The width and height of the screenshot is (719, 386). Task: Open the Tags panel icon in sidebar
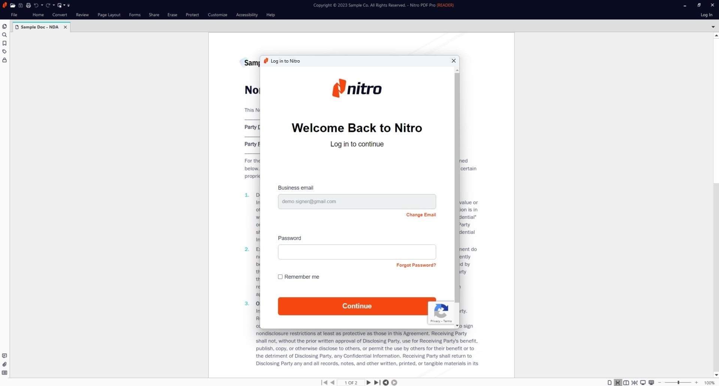(4, 51)
